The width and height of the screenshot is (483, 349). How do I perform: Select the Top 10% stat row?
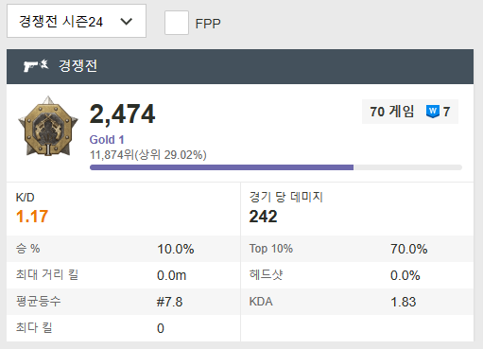click(357, 249)
